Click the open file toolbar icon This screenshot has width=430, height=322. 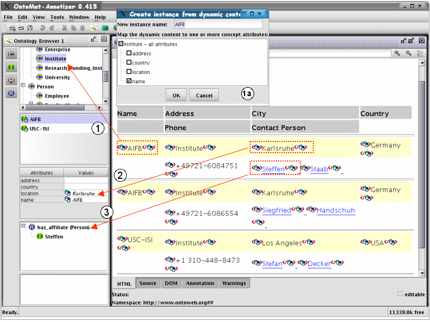(21, 28)
